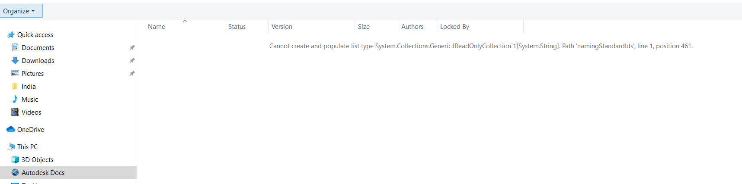Open the India folder
742x184 pixels.
(x=29, y=86)
